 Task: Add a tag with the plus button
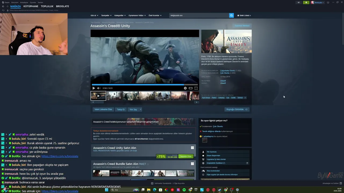point(245,98)
